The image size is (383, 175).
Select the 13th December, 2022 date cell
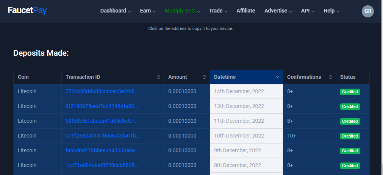[247, 106]
